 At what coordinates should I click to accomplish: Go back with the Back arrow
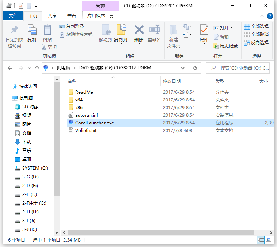(x=10, y=68)
